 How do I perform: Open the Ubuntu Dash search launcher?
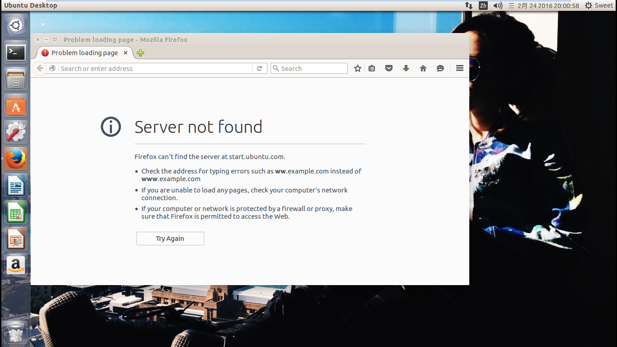tap(16, 26)
